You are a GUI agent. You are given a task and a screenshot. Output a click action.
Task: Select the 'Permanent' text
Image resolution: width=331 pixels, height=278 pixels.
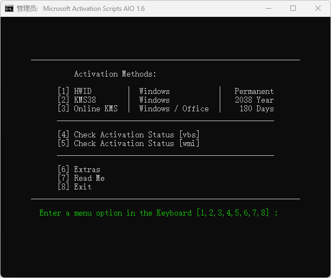[254, 91]
